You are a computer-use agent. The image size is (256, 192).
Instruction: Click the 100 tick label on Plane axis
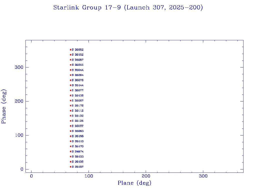pos(89,176)
